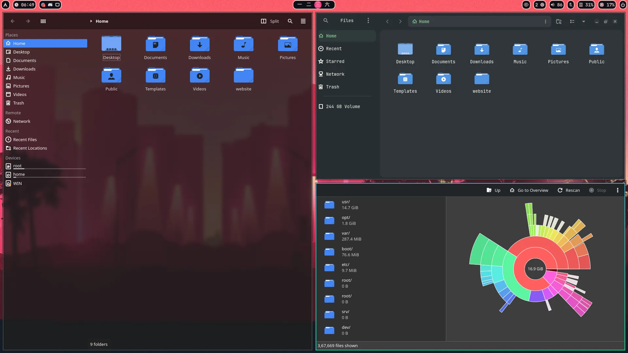Expand the view options dropdown arrow in Files
The image size is (628, 353).
click(584, 21)
